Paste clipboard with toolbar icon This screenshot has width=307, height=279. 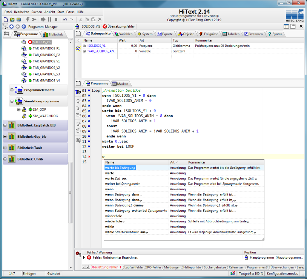[x=94, y=19]
